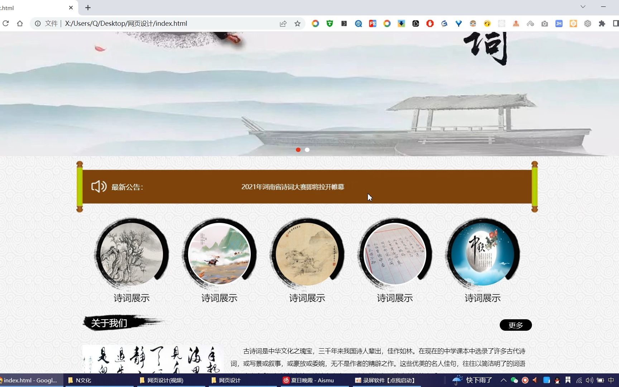
Task: Switch to the first carousel slide dot
Action: (298, 150)
